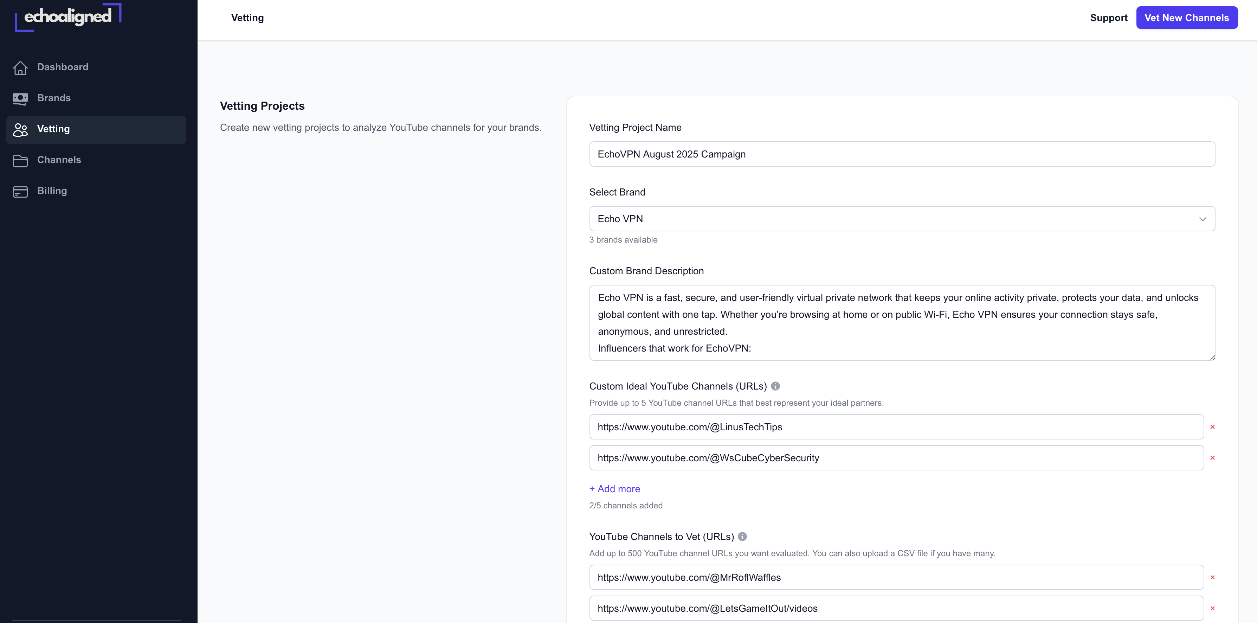Click the Vetting Projects heading
Image resolution: width=1257 pixels, height=623 pixels.
tap(262, 106)
